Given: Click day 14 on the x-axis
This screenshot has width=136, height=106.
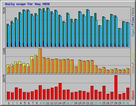Looking at the screenshot, I should (x=60, y=103).
